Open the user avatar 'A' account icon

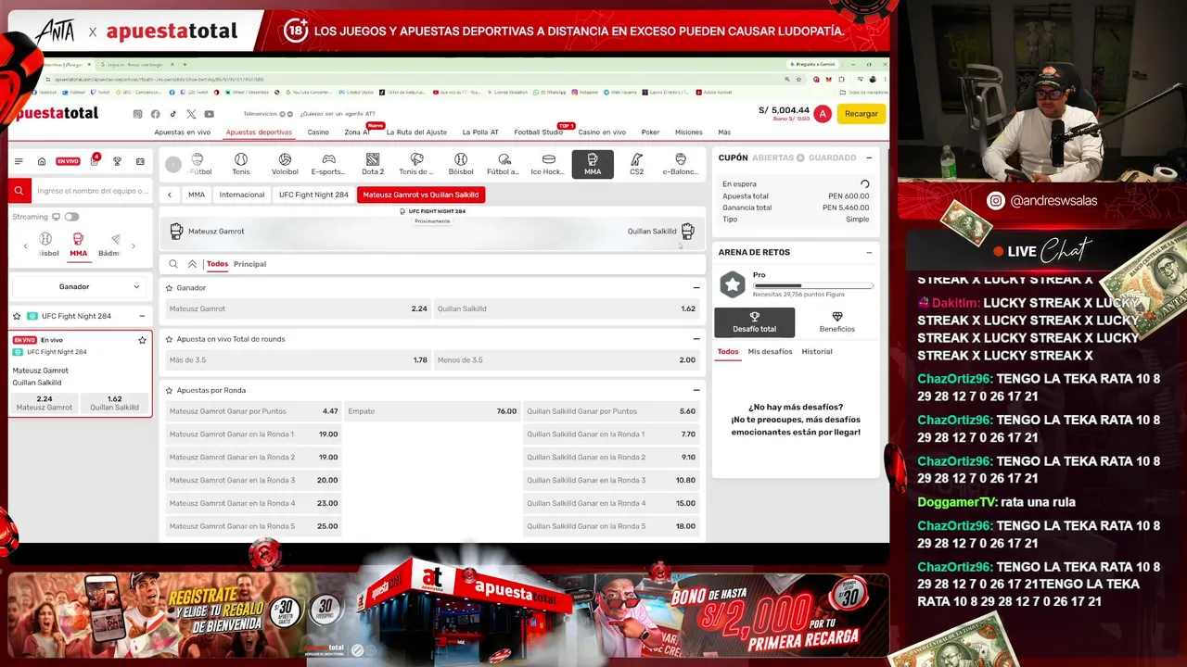(x=823, y=114)
